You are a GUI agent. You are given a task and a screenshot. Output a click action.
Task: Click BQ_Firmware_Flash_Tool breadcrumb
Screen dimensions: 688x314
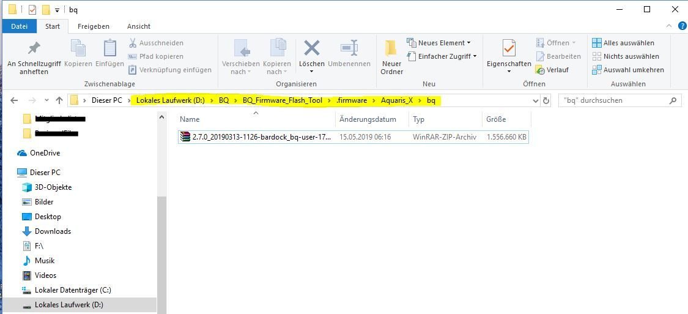[282, 100]
